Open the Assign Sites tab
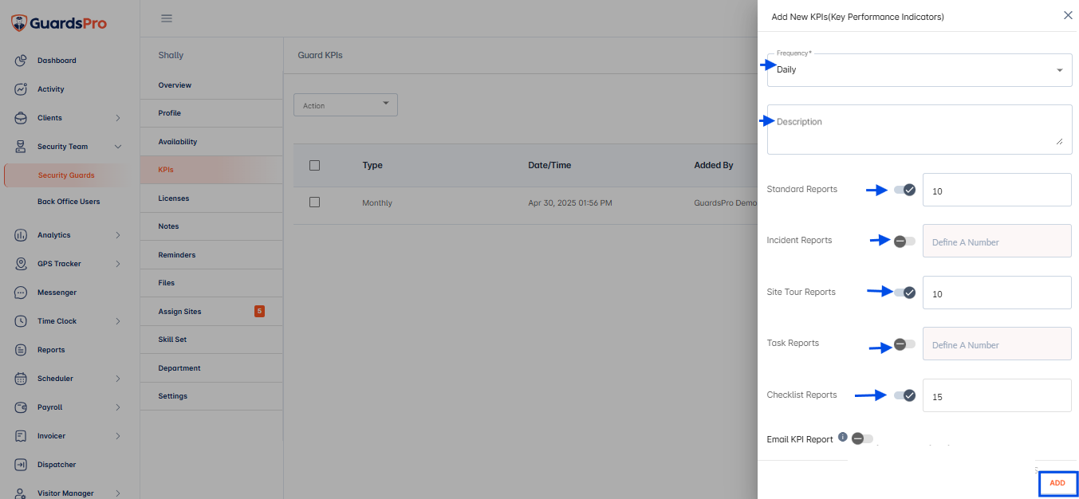This screenshot has height=499, width=1079. pos(180,312)
